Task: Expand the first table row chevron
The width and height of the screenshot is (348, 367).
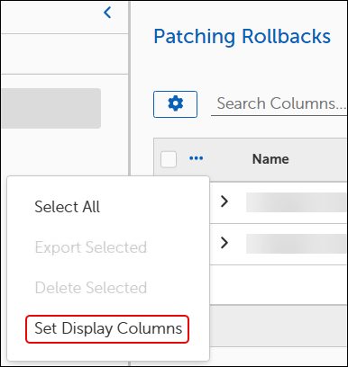Action: coord(224,201)
